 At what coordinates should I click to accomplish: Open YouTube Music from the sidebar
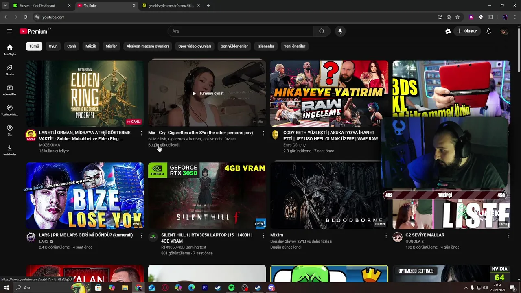[10, 110]
